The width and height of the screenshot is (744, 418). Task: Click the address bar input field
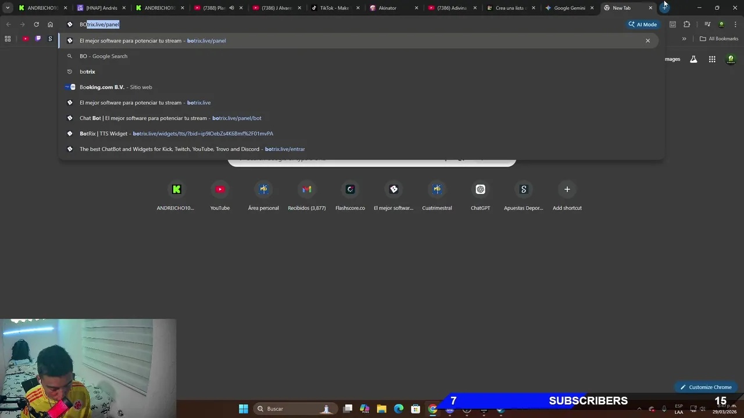pyautogui.click(x=349, y=24)
